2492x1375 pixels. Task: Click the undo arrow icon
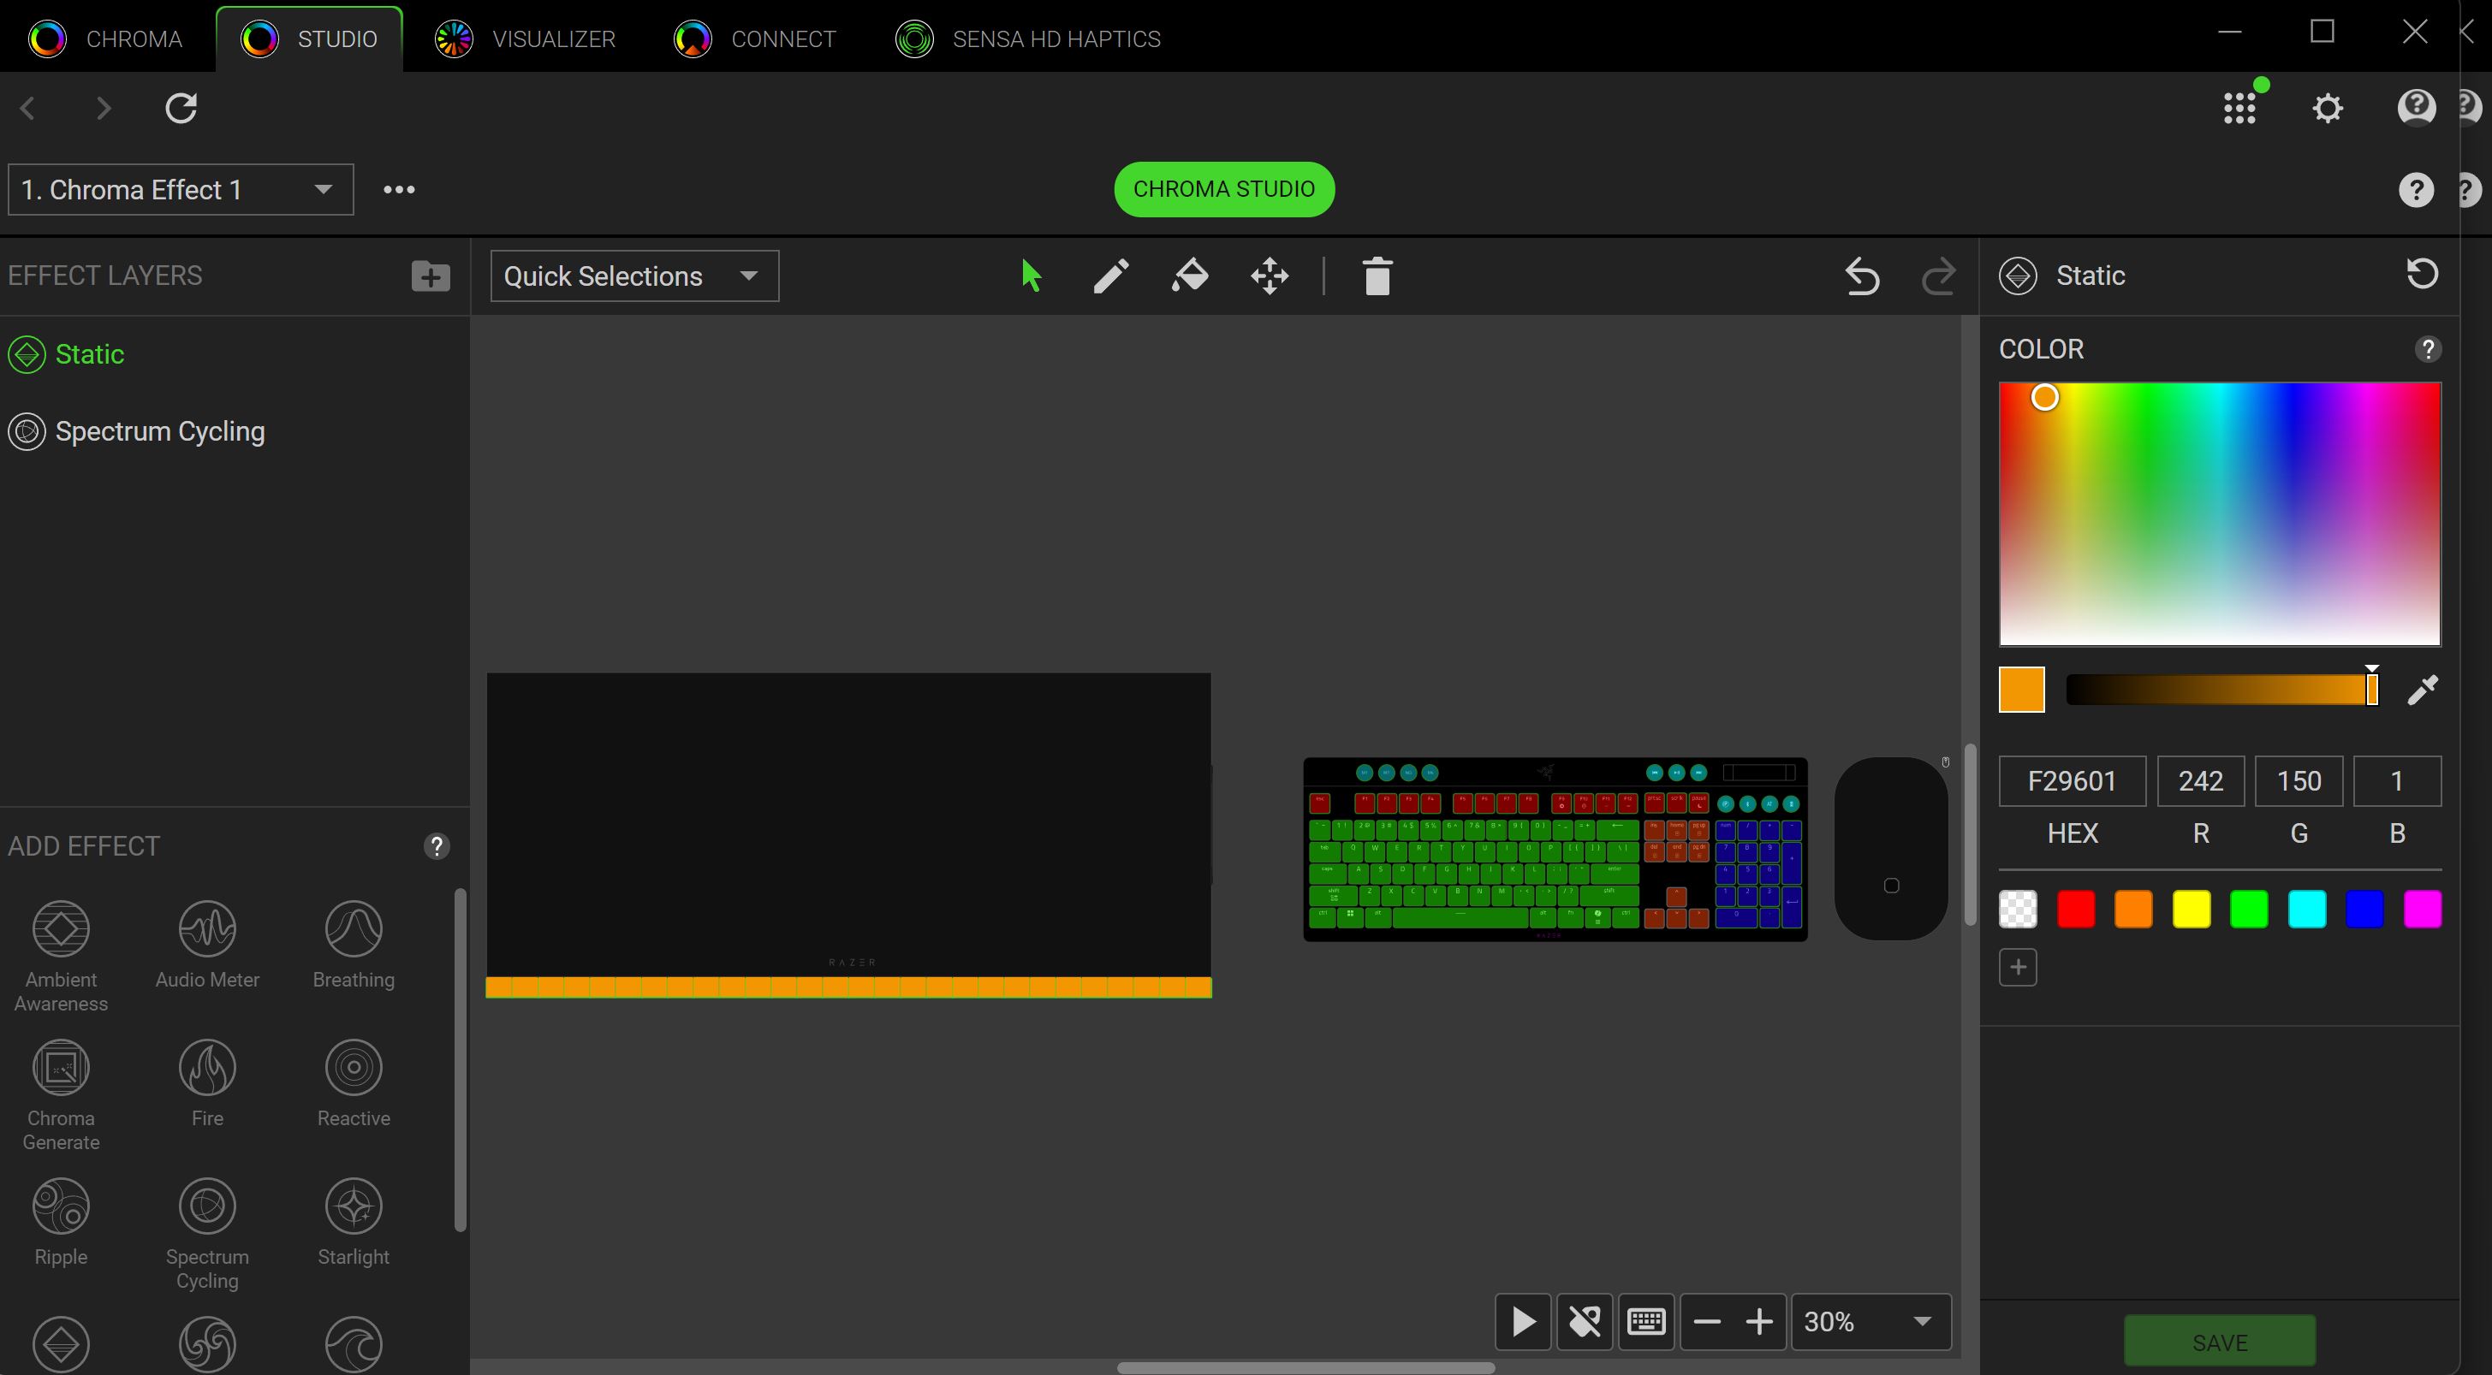[1861, 276]
